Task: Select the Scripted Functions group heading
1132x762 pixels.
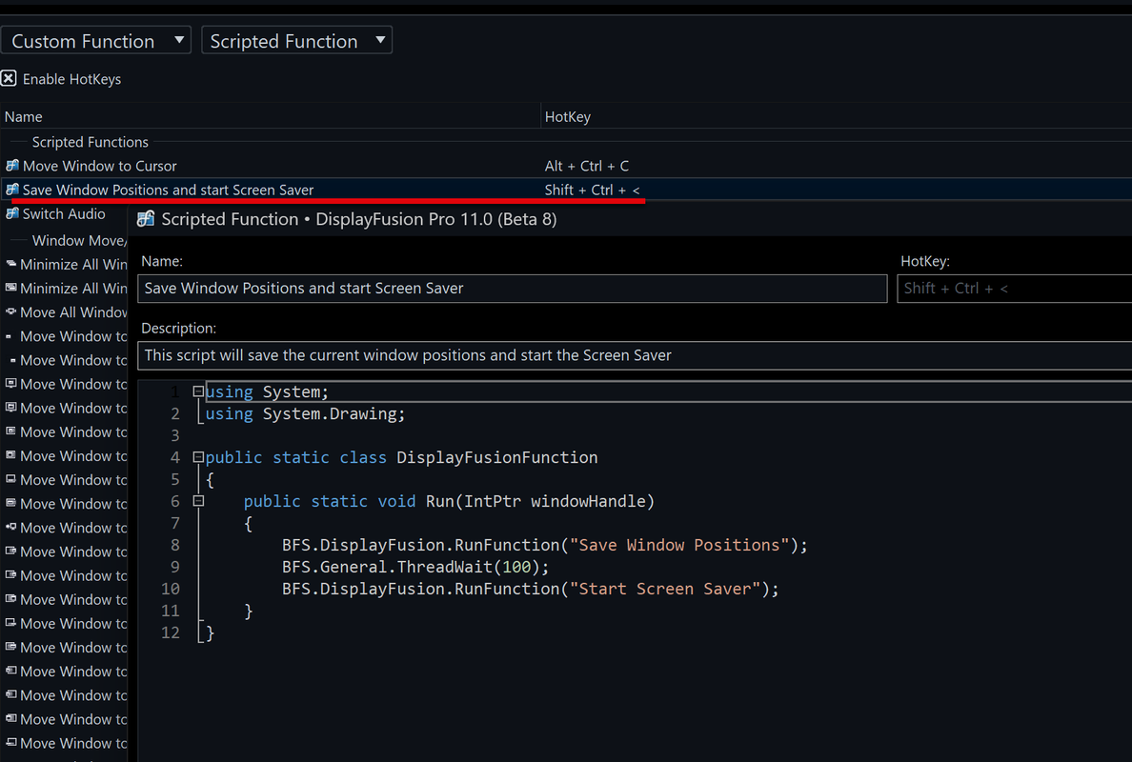Action: click(x=91, y=142)
